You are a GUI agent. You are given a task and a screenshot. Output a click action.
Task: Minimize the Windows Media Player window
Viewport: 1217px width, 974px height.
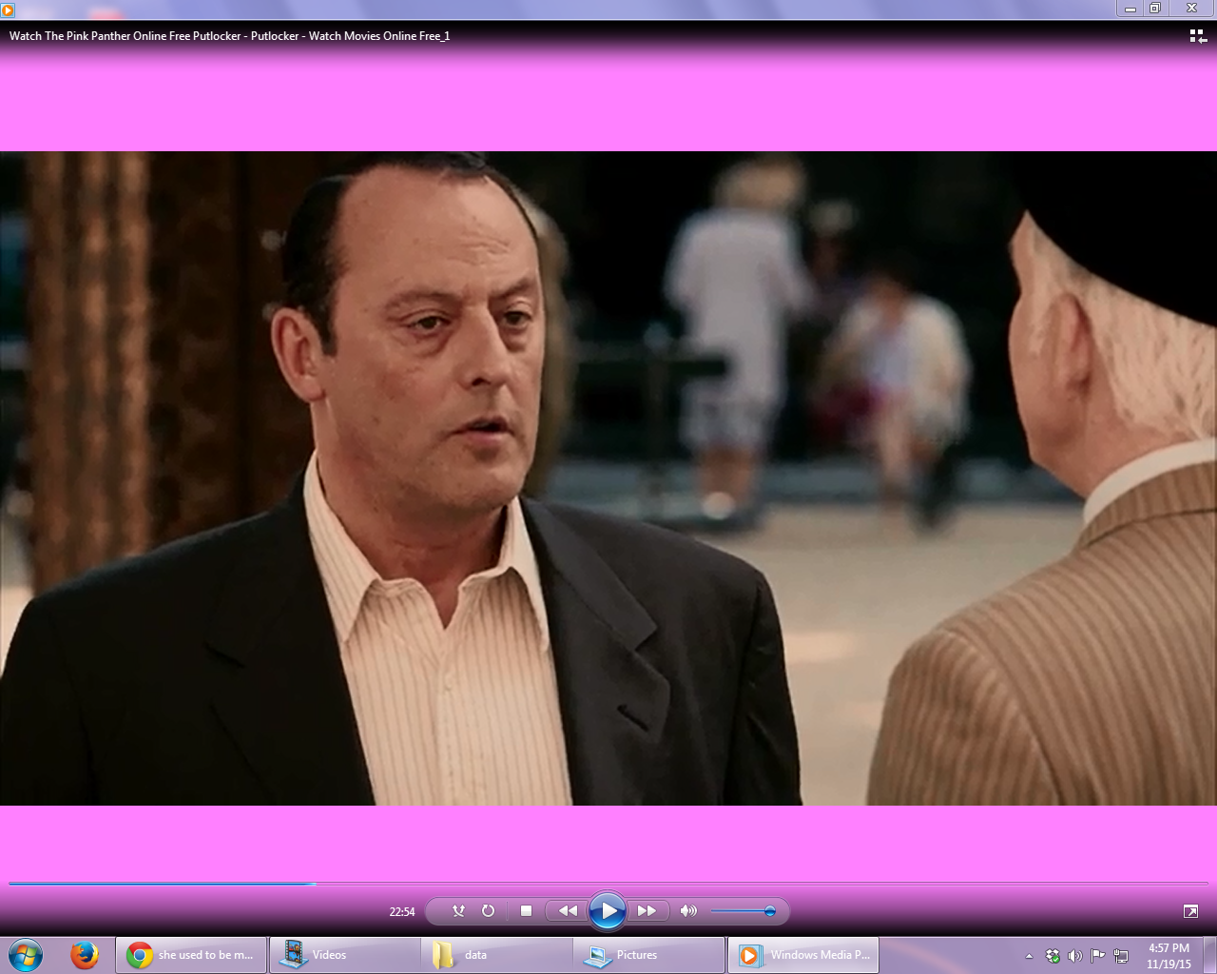[x=1130, y=9]
